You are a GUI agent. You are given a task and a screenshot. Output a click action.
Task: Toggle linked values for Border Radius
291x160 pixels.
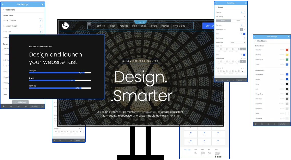coord(243,61)
